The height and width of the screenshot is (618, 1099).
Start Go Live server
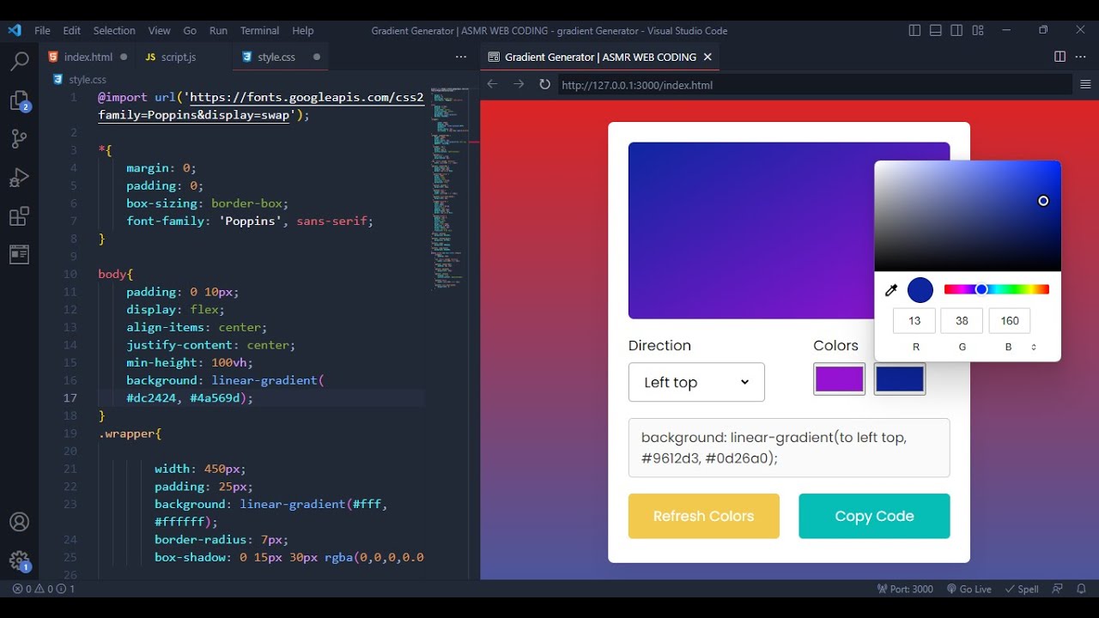(x=968, y=589)
